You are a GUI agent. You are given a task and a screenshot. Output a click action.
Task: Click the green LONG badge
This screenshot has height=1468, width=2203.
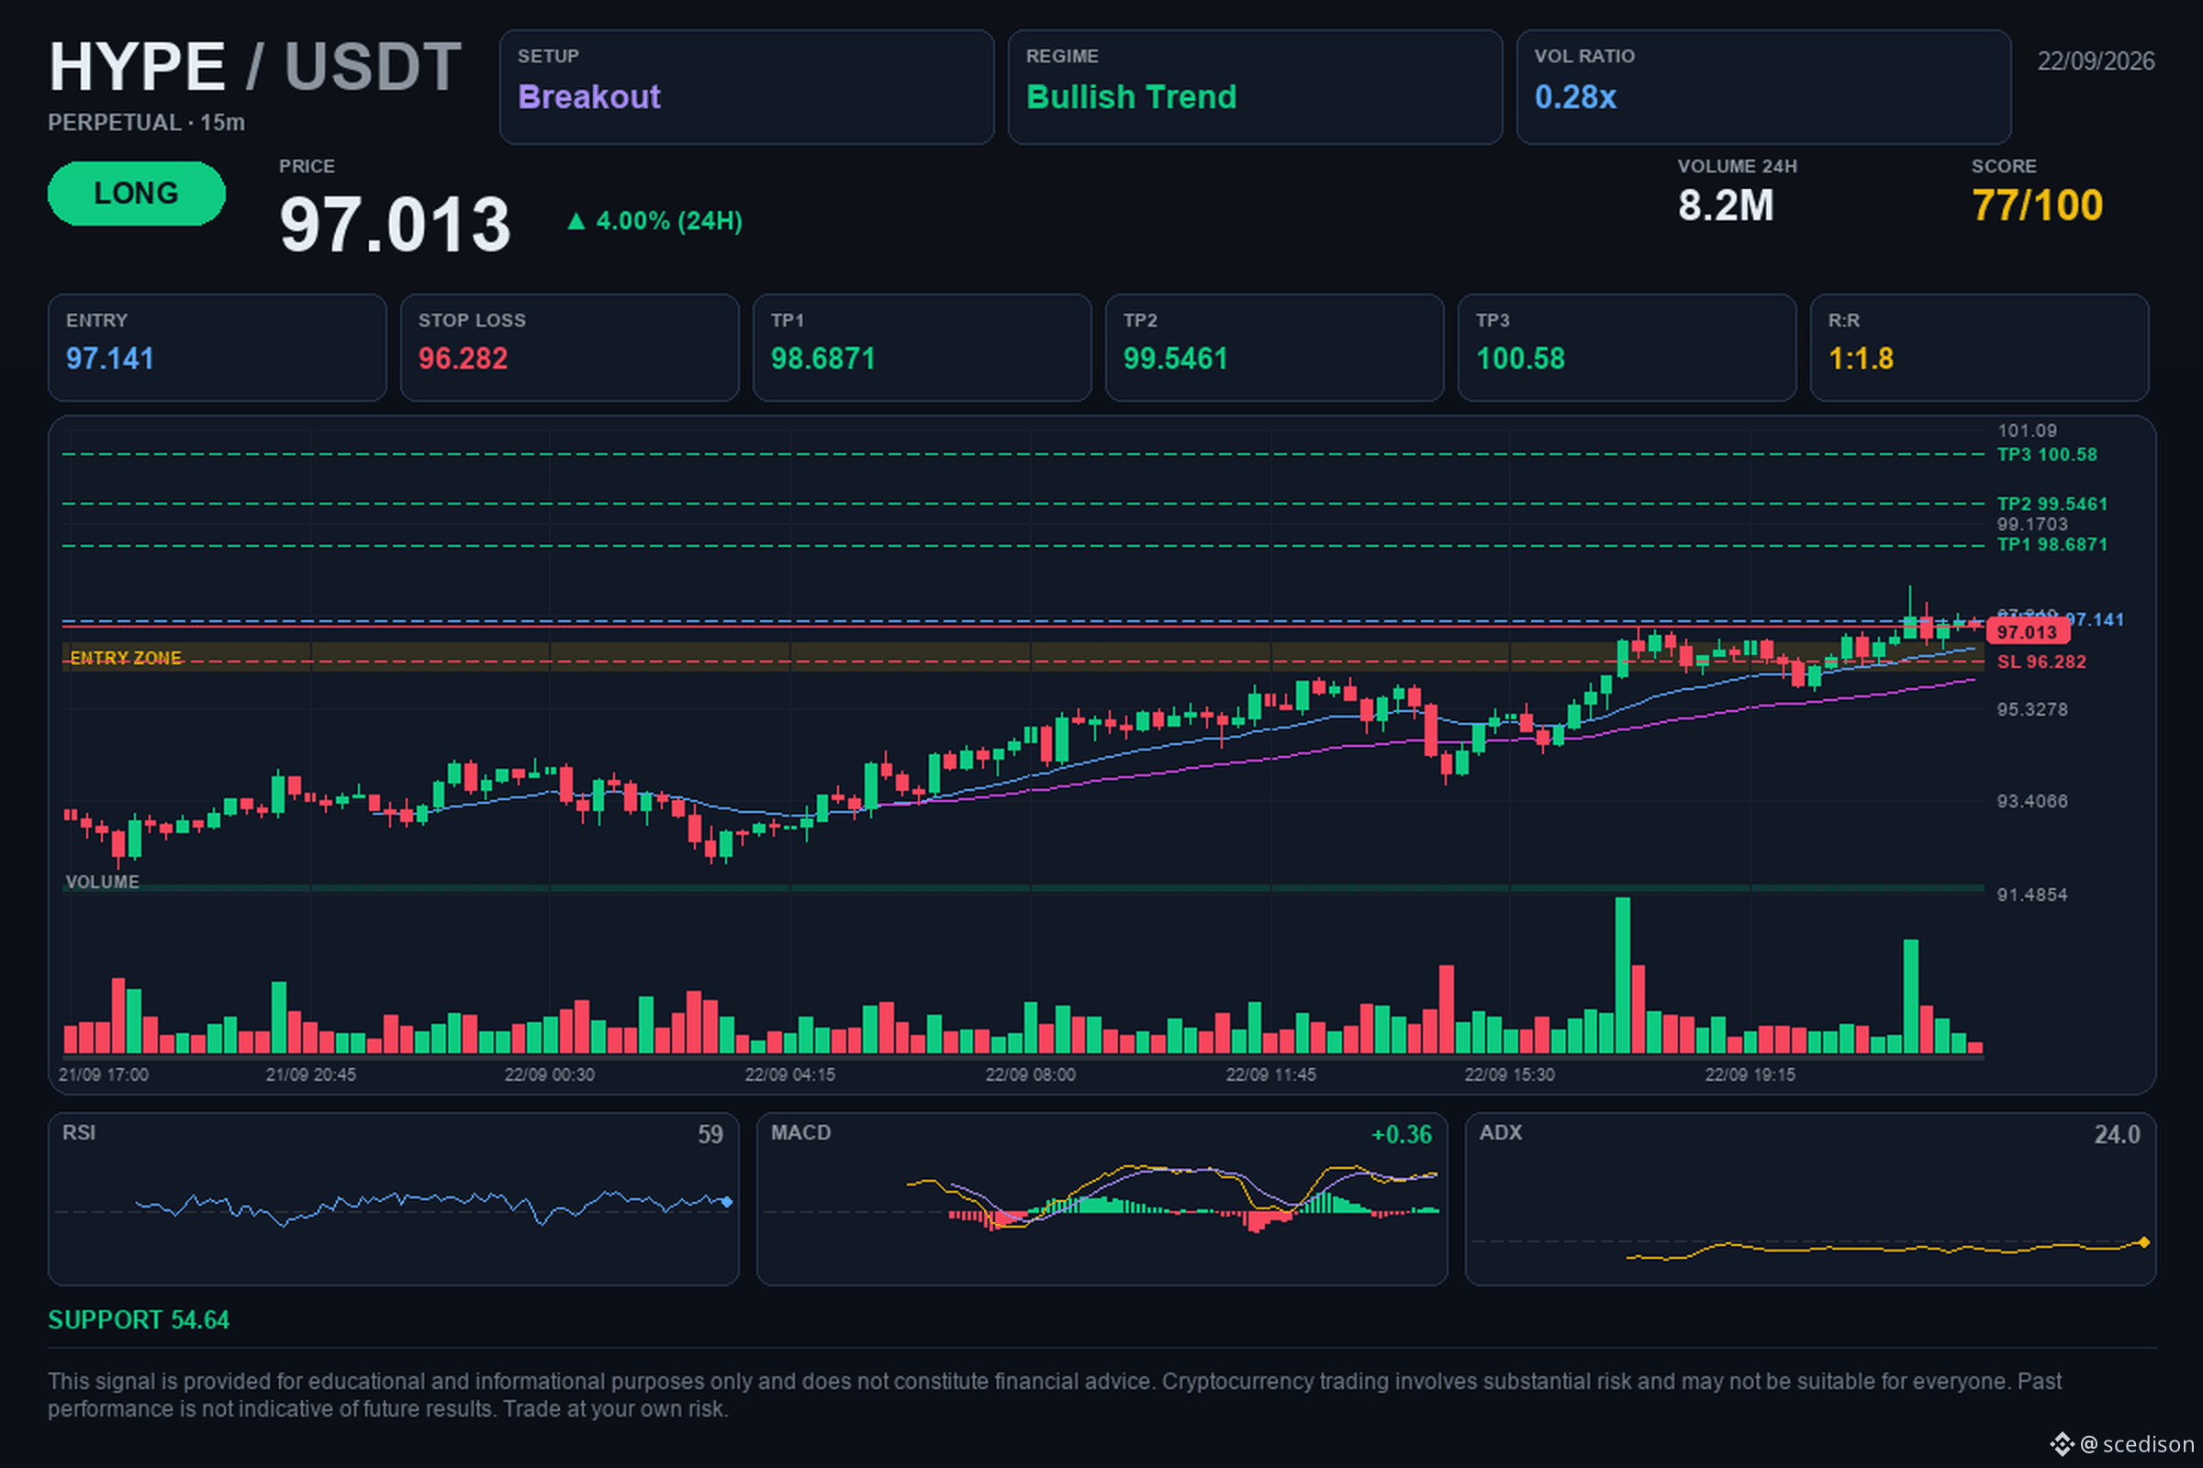click(x=137, y=193)
